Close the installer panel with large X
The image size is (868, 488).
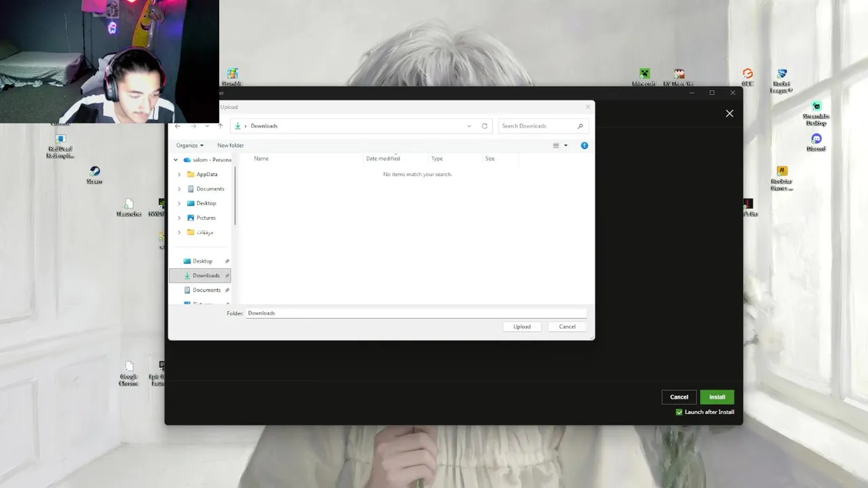tap(730, 113)
